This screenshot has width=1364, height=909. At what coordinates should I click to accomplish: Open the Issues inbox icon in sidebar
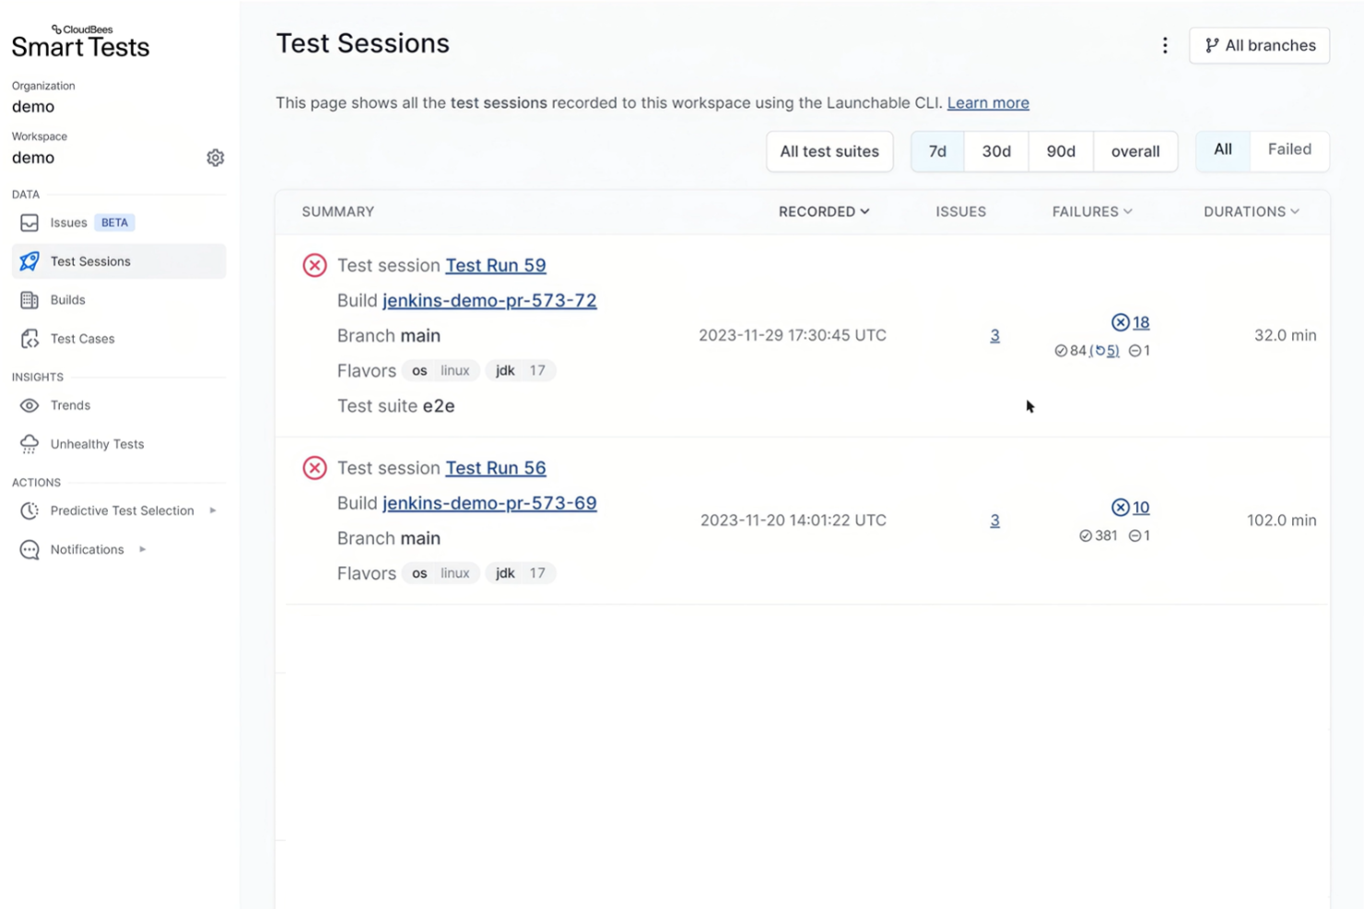29,221
